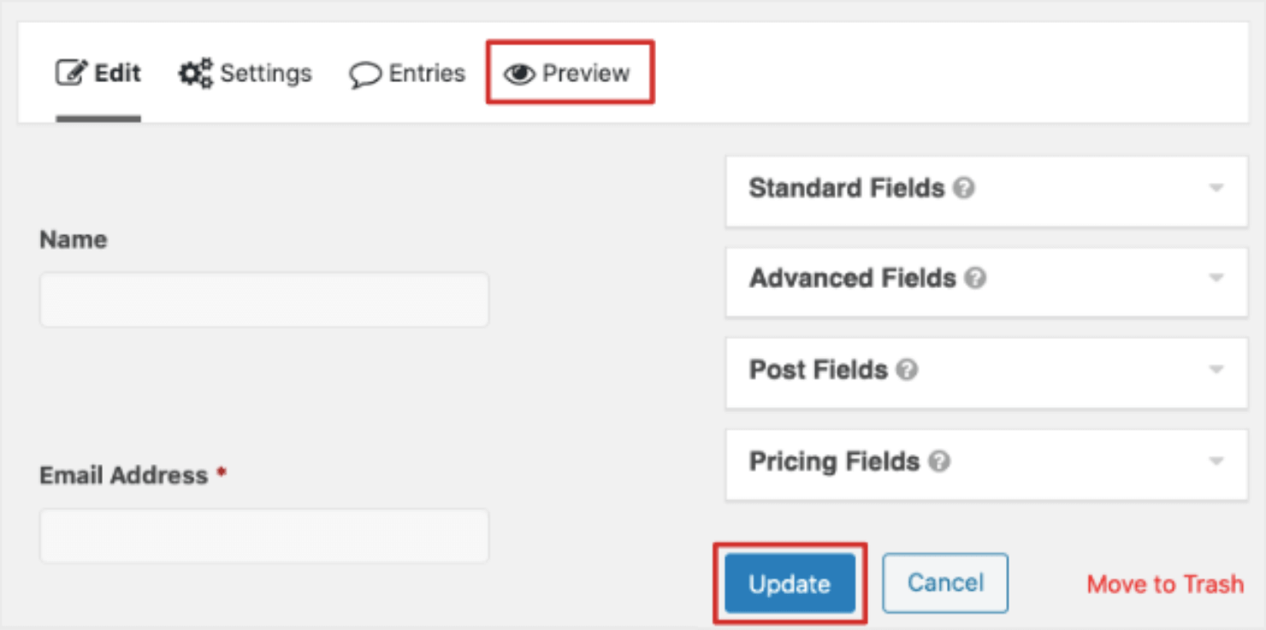
Task: Click help icon next to Advanced Fields
Action: point(975,279)
